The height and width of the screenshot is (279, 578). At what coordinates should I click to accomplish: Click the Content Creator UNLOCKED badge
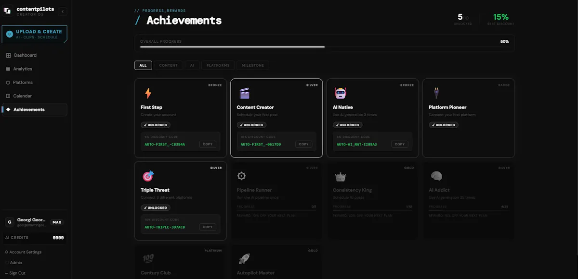(251, 125)
